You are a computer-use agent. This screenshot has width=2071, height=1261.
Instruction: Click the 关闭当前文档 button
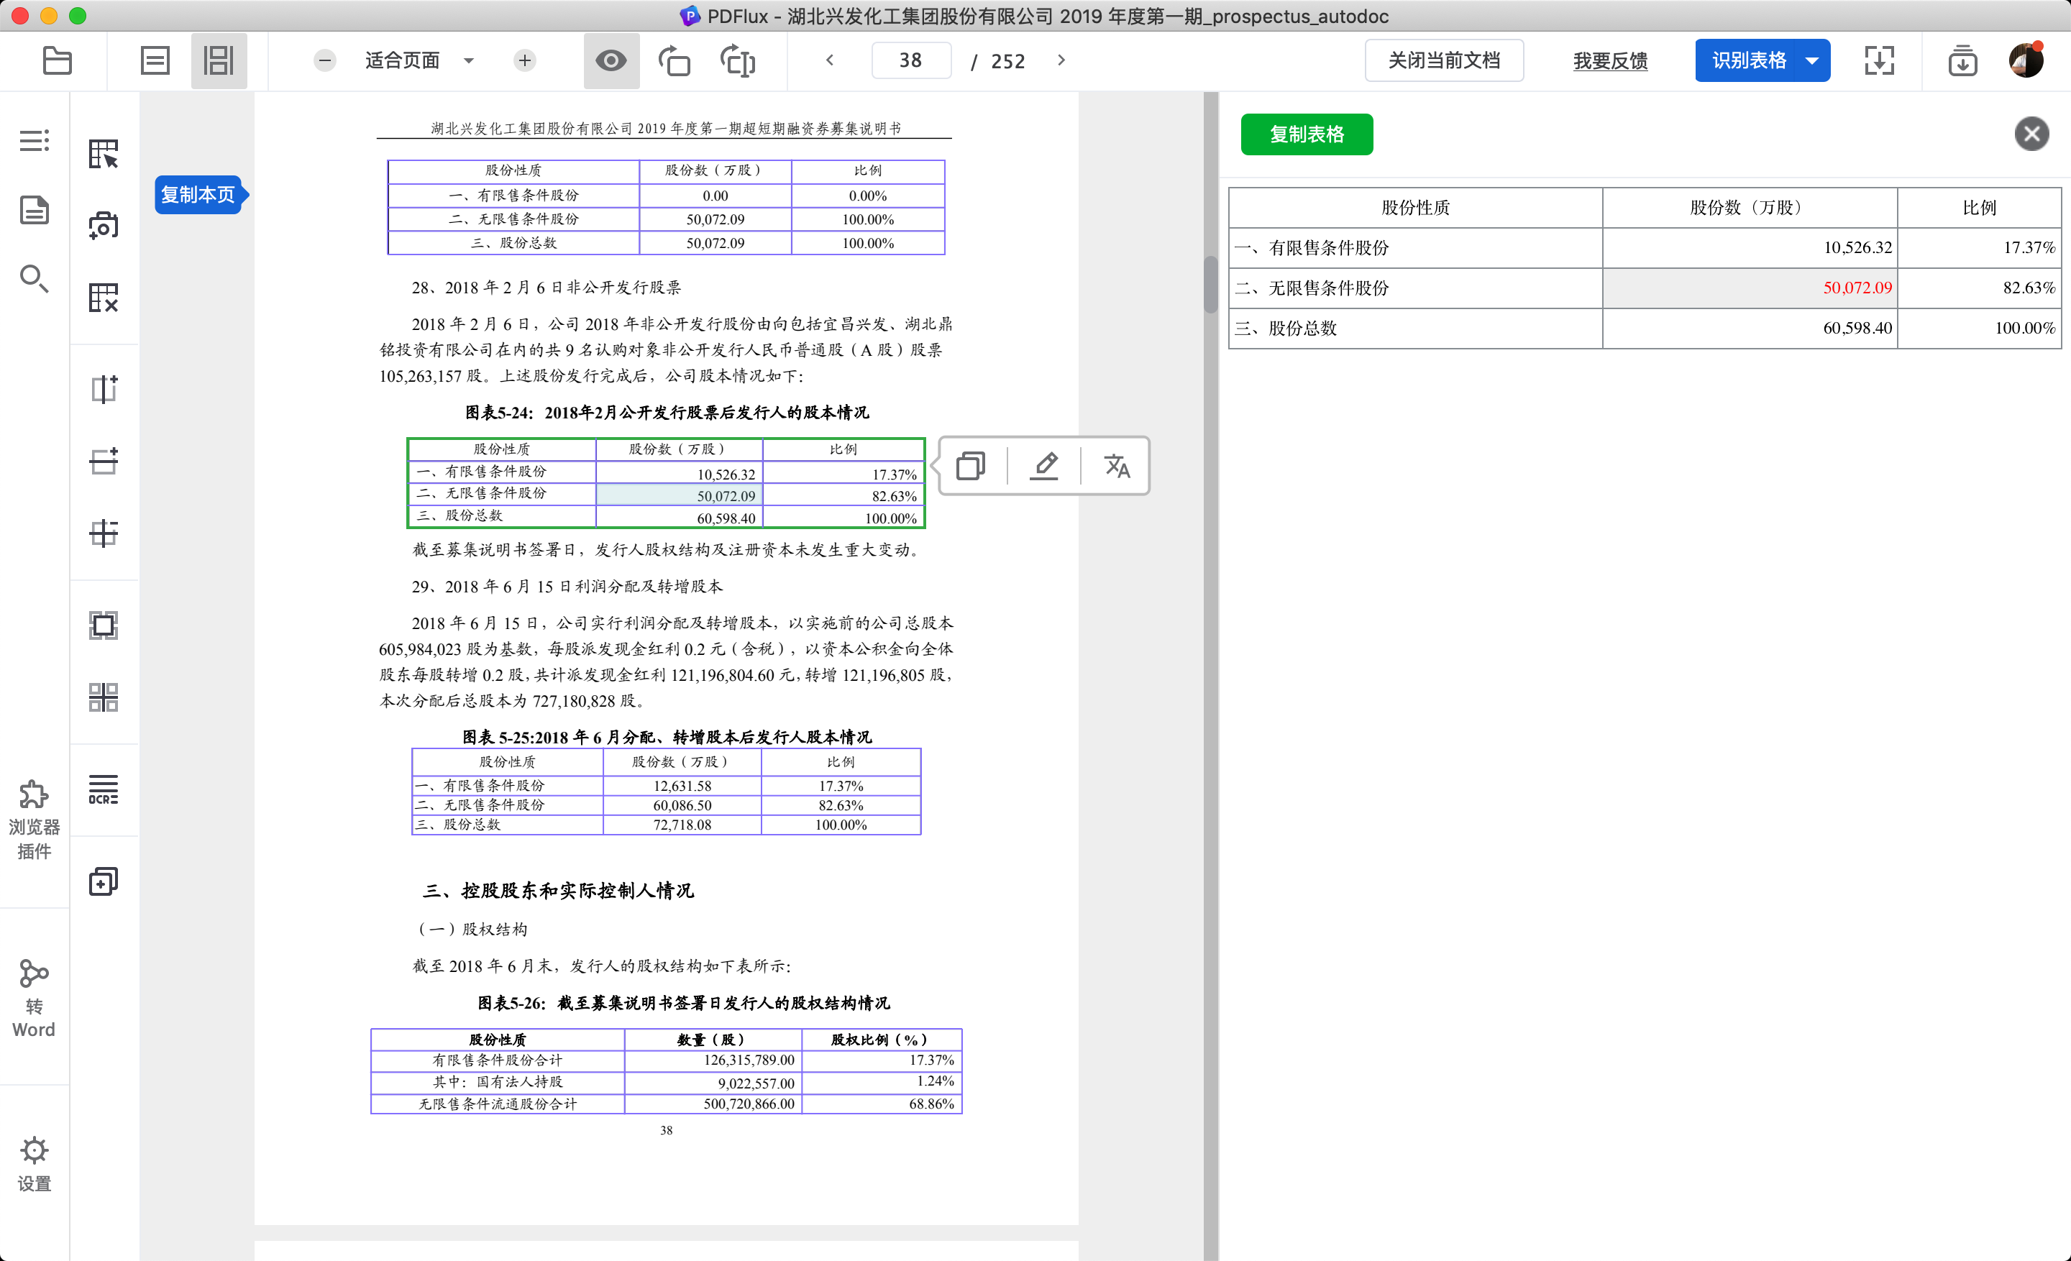click(x=1444, y=60)
